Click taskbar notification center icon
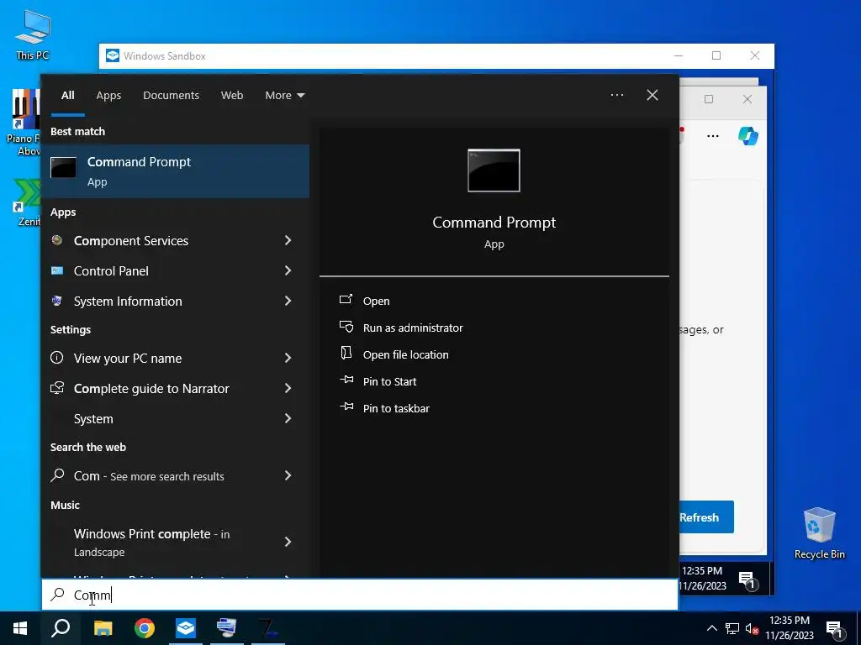This screenshot has width=861, height=645. 834,628
